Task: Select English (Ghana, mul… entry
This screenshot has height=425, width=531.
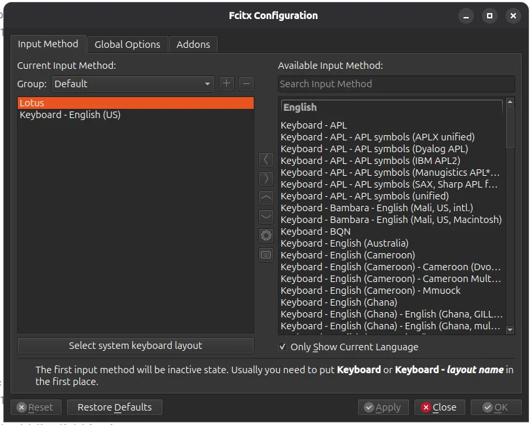Action: (x=391, y=326)
